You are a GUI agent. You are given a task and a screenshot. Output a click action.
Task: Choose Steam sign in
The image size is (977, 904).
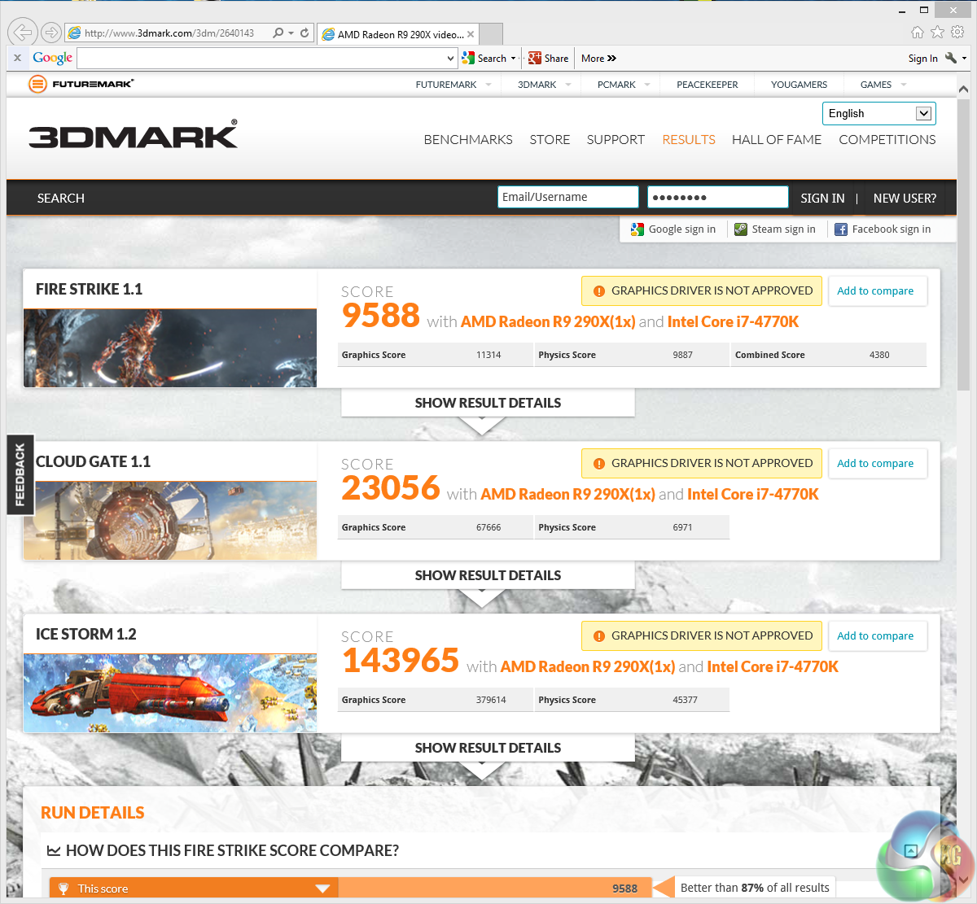coord(775,229)
